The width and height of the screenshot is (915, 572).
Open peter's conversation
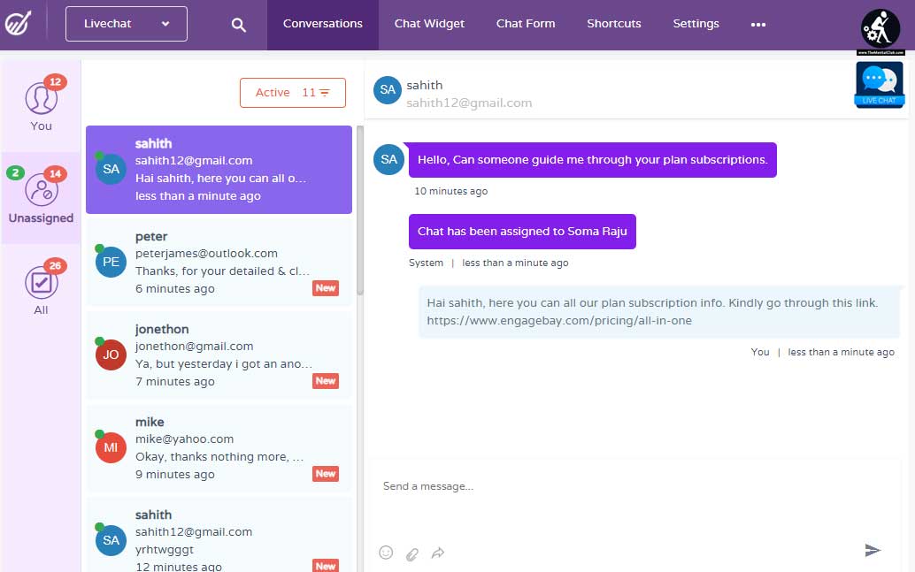[x=219, y=263]
